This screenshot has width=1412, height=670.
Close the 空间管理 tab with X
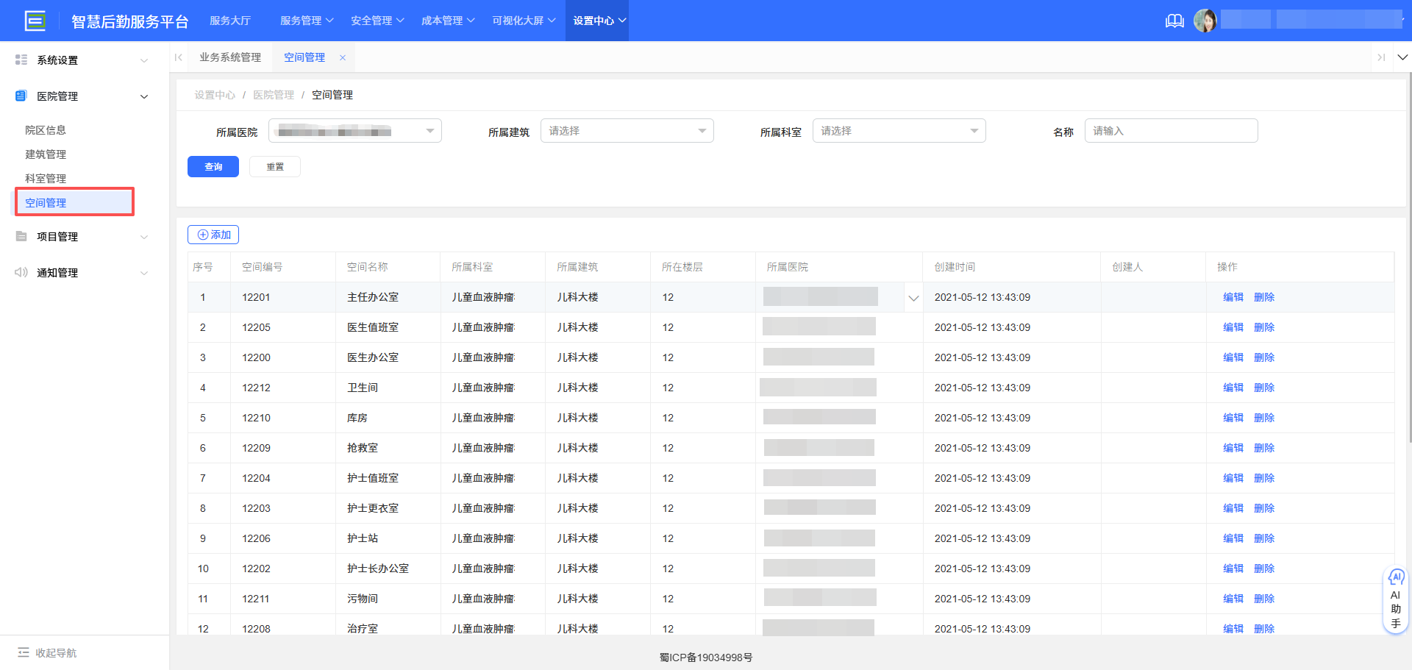click(343, 57)
